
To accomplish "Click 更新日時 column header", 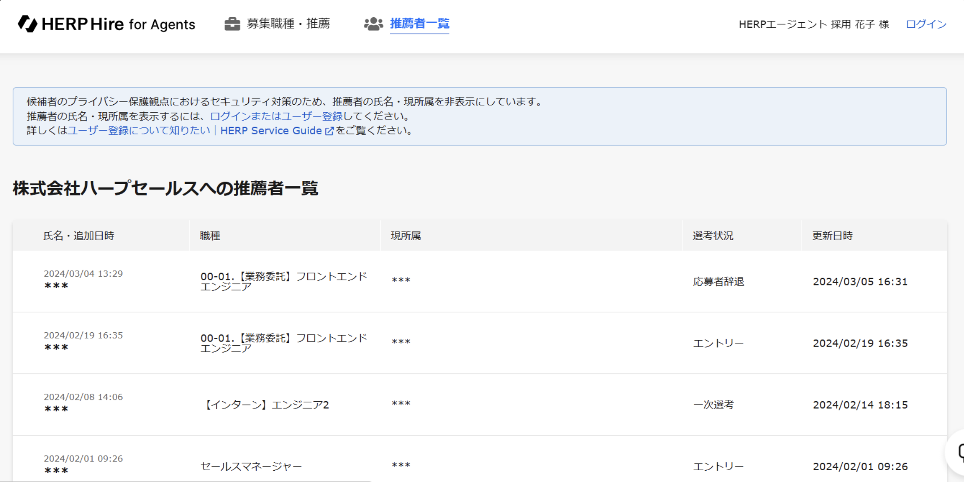I will coord(832,236).
